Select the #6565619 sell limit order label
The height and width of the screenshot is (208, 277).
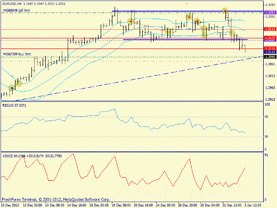coord(17,11)
